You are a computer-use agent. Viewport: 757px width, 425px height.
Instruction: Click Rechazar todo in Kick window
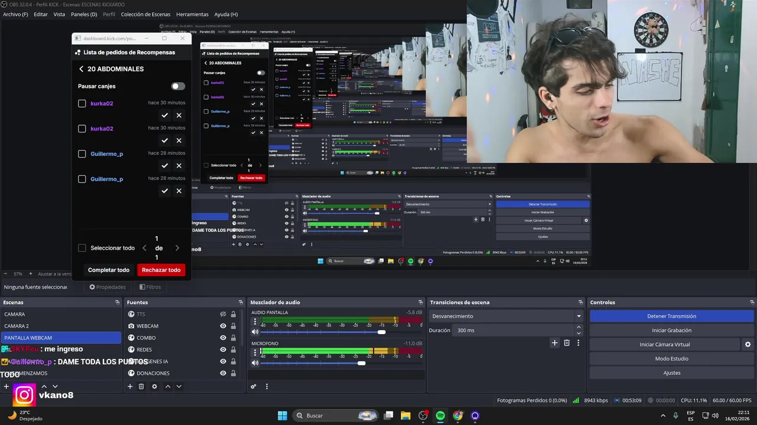pyautogui.click(x=161, y=270)
